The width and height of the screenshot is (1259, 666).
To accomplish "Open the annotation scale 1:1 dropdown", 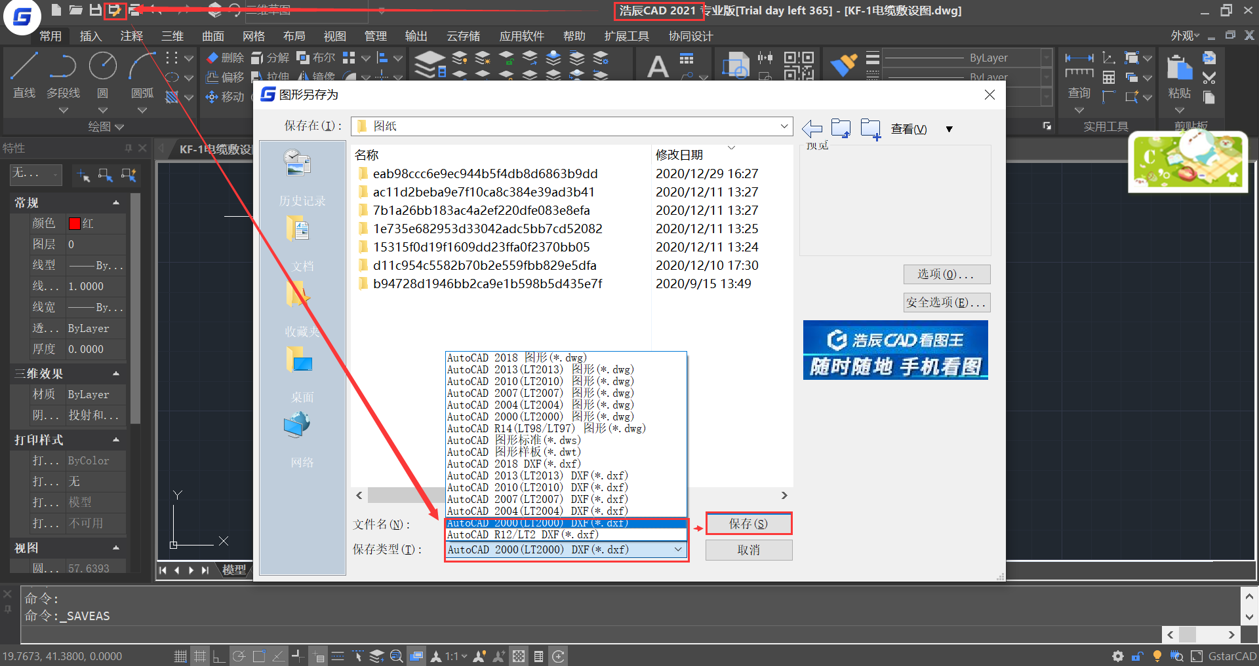I will [x=456, y=656].
